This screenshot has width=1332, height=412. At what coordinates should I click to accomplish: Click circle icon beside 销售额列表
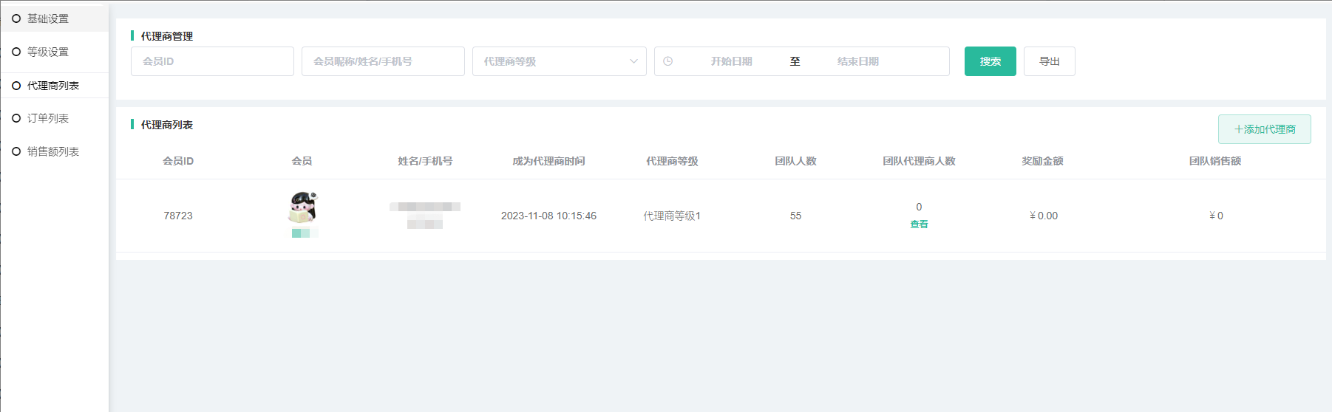coord(16,151)
